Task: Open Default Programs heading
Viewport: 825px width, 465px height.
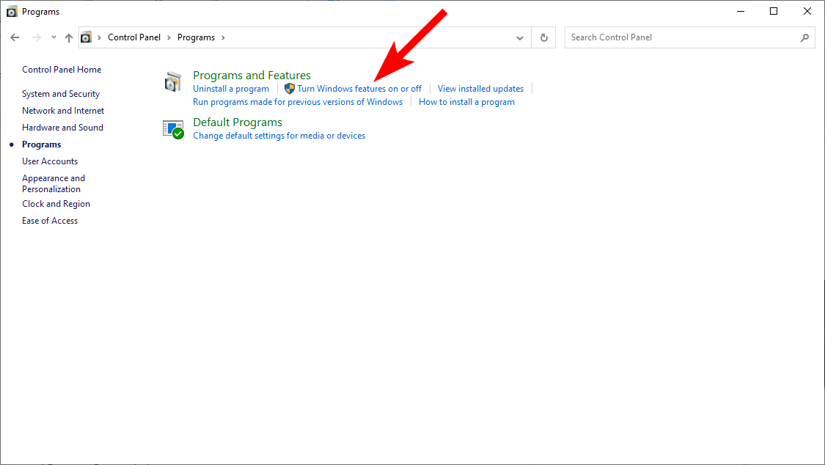Action: coord(238,122)
